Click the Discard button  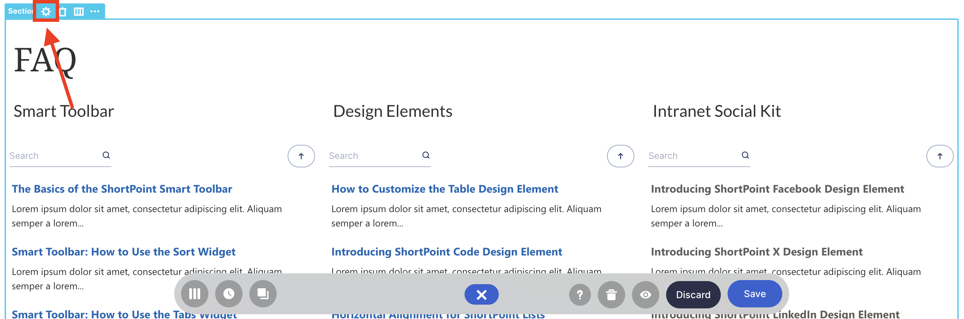point(693,295)
